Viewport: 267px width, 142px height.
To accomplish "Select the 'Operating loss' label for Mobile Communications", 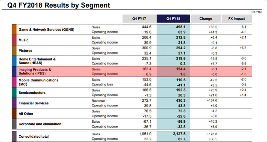I will (x=102, y=84).
